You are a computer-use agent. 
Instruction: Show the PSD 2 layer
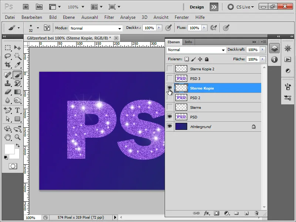click(x=170, y=98)
